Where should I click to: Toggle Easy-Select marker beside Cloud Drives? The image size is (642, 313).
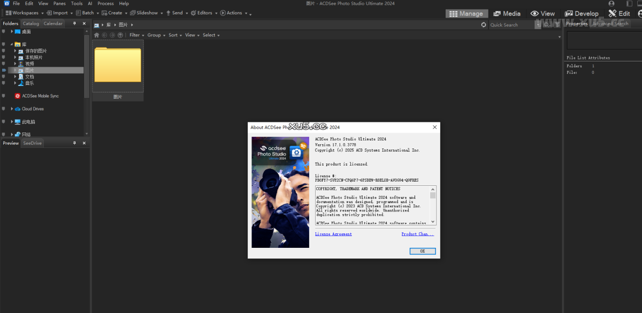[4, 109]
